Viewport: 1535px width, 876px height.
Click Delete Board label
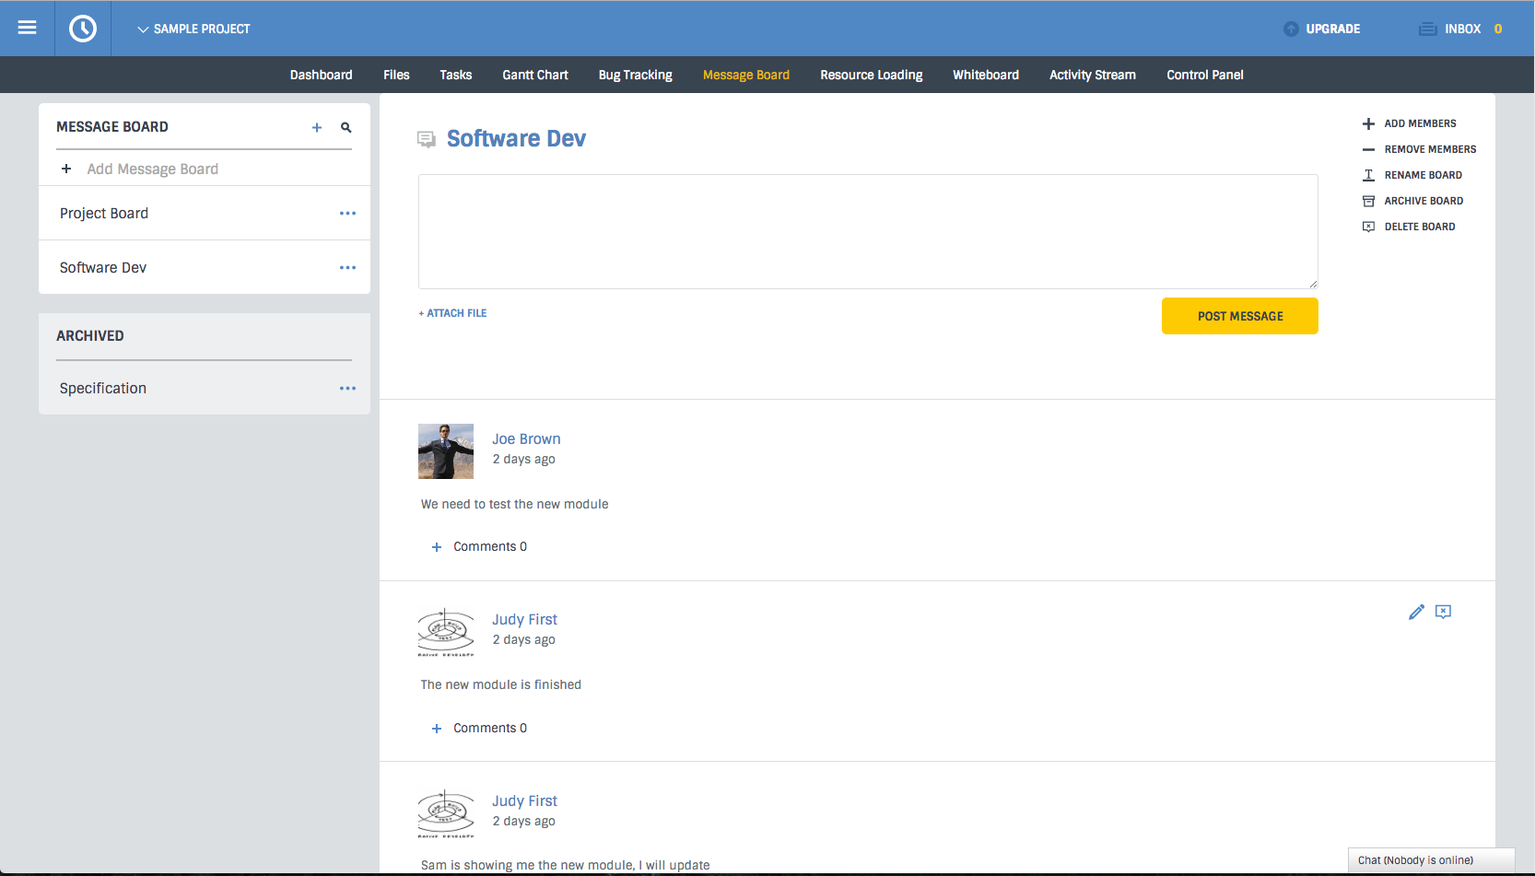click(1420, 227)
